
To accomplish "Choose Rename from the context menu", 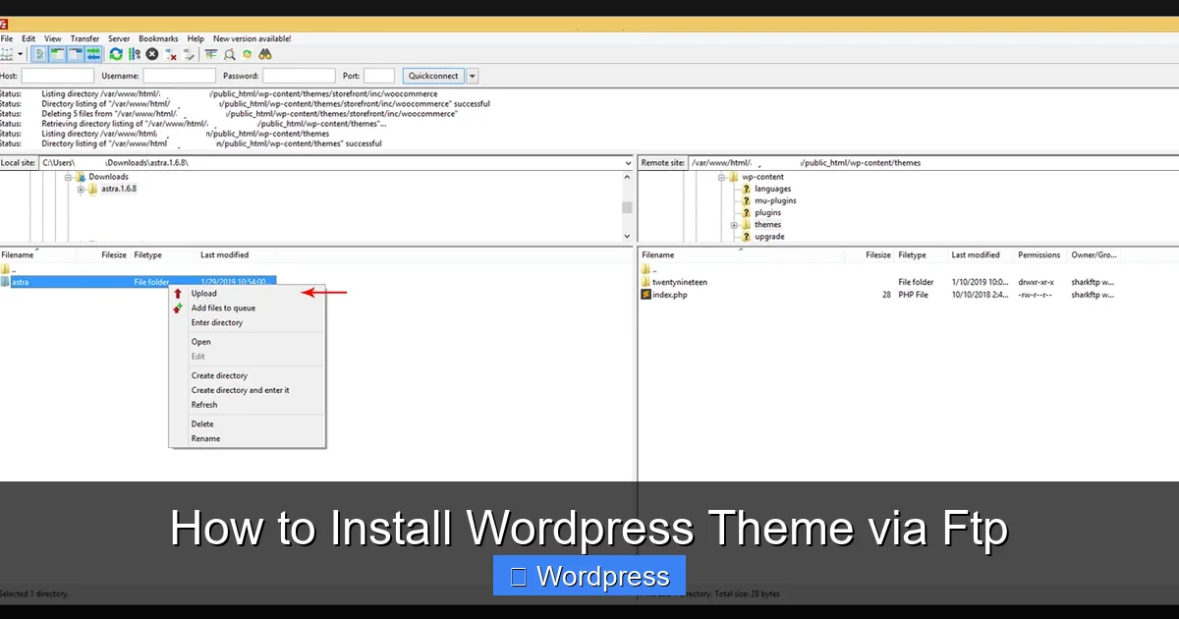I will (247, 438).
